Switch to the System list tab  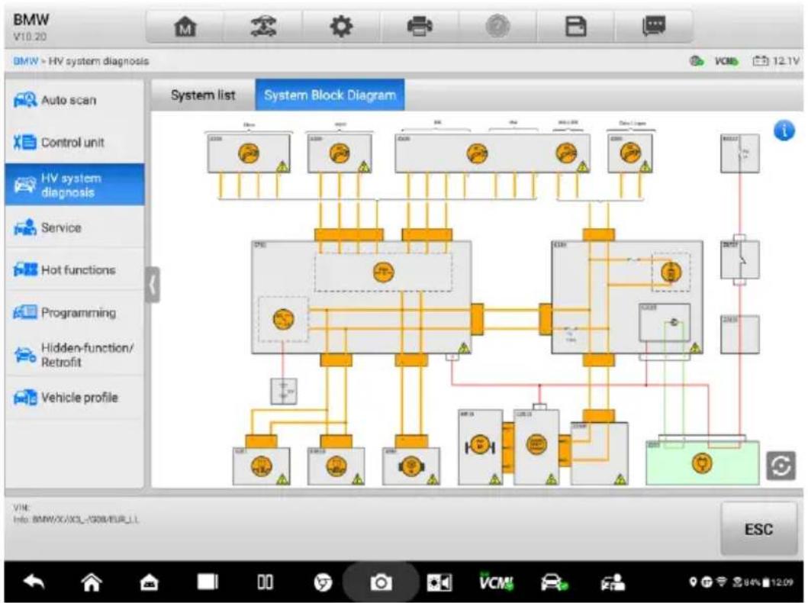tap(203, 95)
